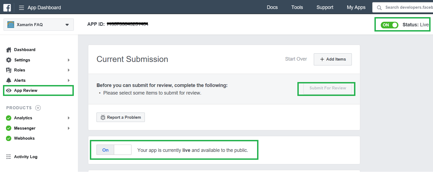Click the search magnifier icon

[x=379, y=8]
